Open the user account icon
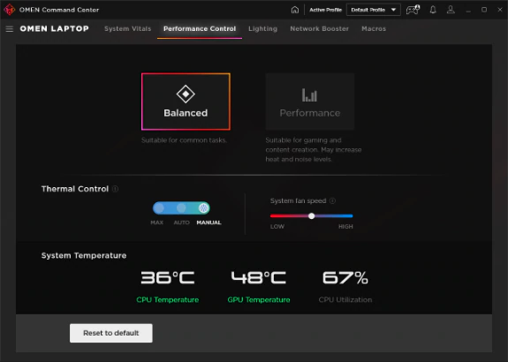The width and height of the screenshot is (508, 362). coord(451,10)
